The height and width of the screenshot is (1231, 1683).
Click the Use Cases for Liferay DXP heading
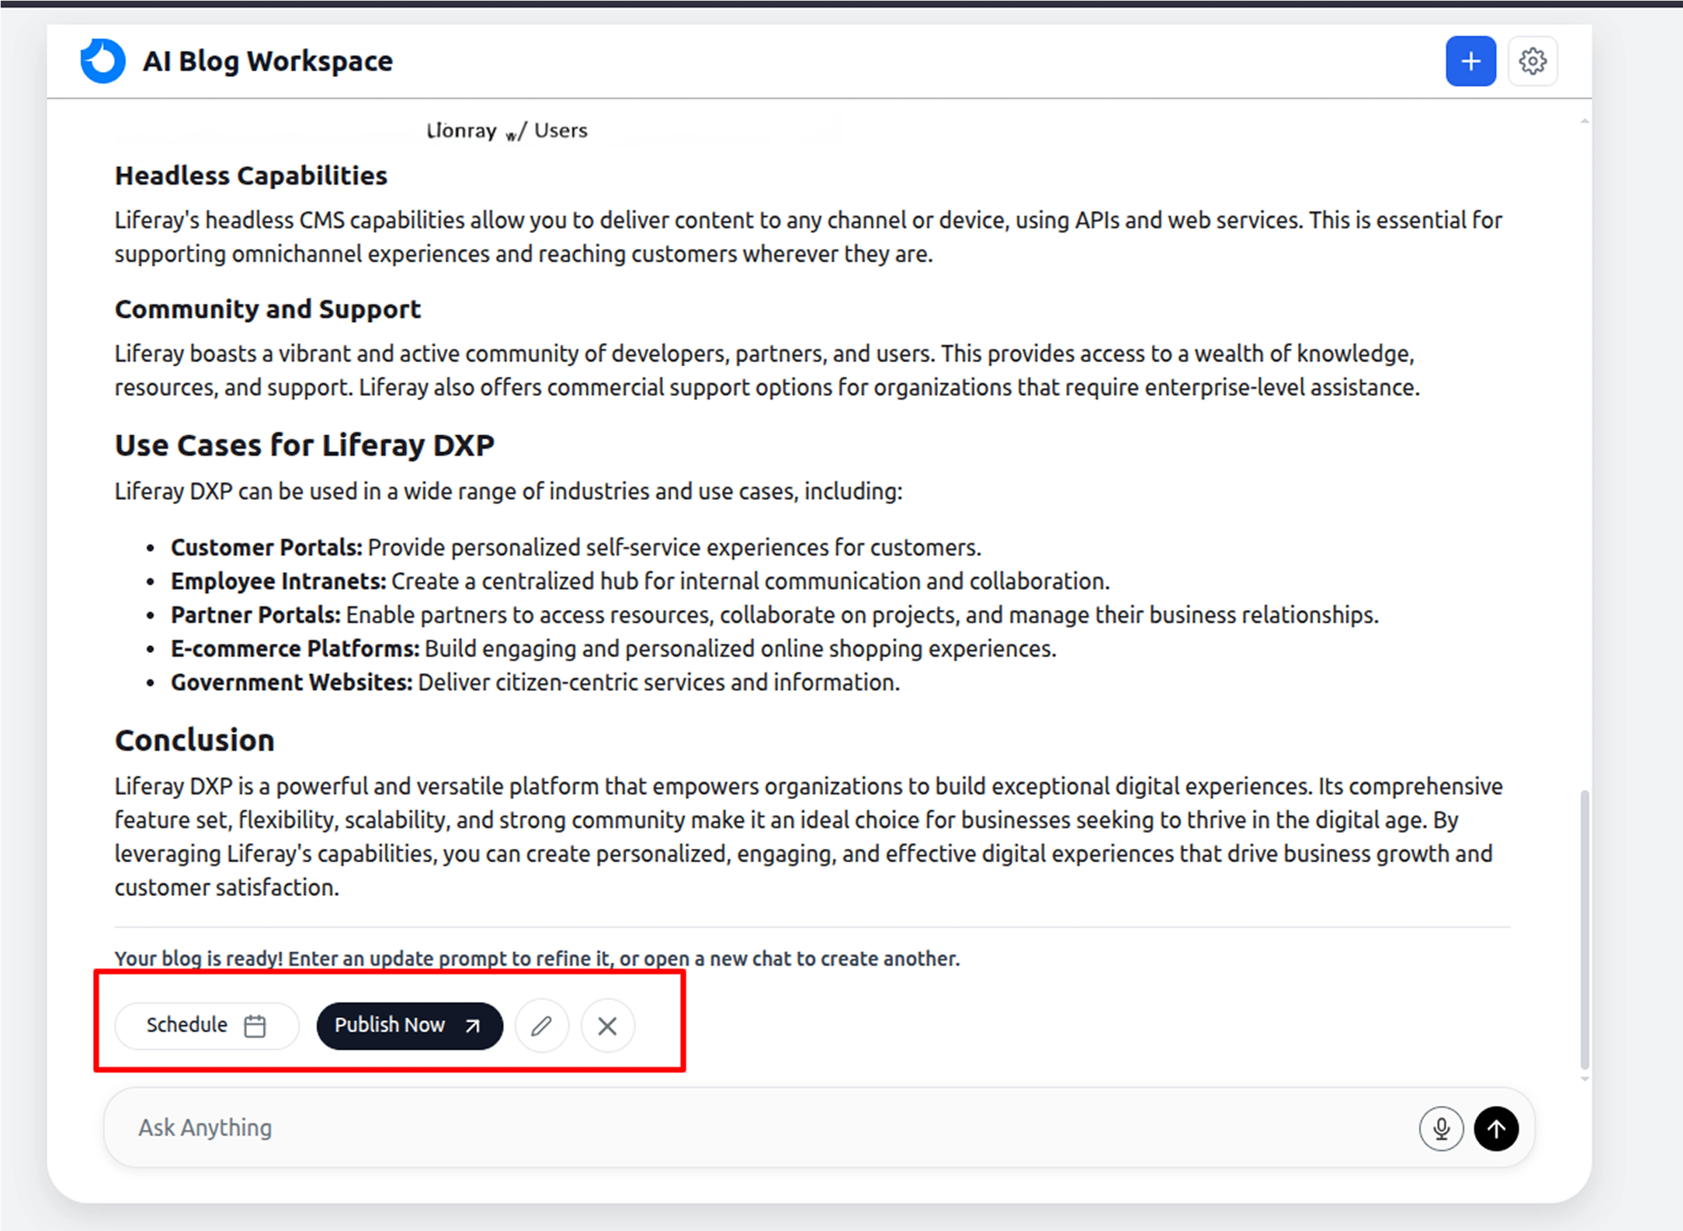point(304,445)
